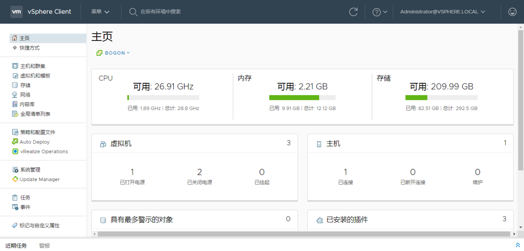The height and width of the screenshot is (251, 524).
Task: Refresh the vSphere Client view
Action: point(354,11)
